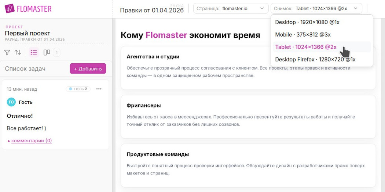Image resolution: width=385 pixels, height=192 pixels.
Task: Click the НОВЫЙ status badge
Action: (x=78, y=89)
